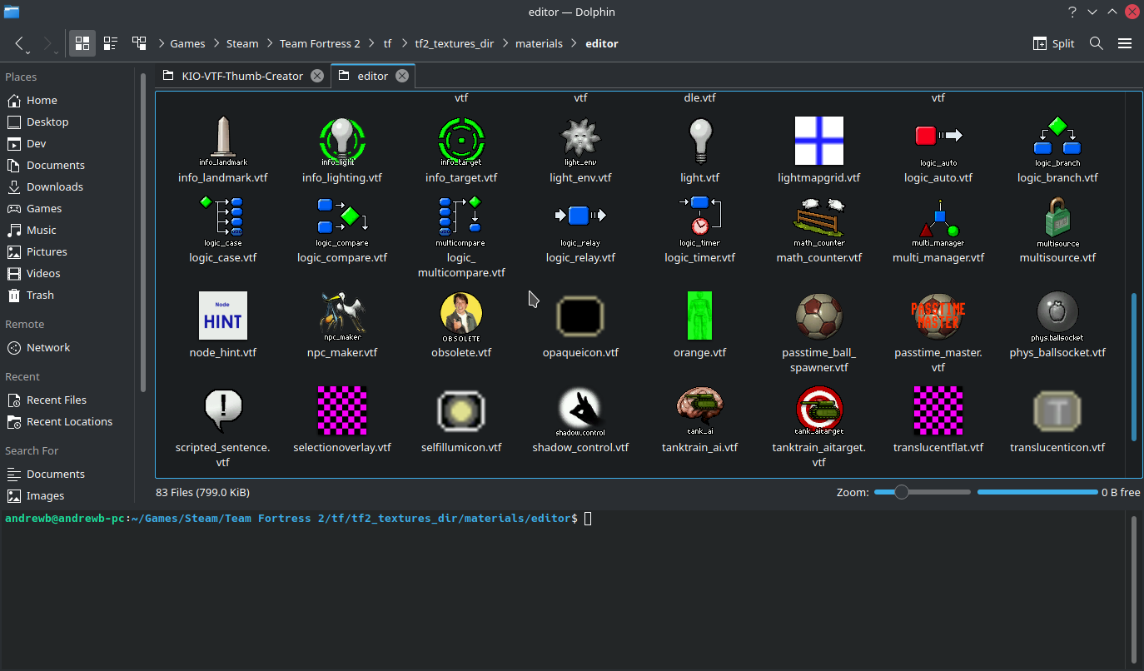Open the hamburger menu in the toolbar
1144x671 pixels.
coord(1125,43)
